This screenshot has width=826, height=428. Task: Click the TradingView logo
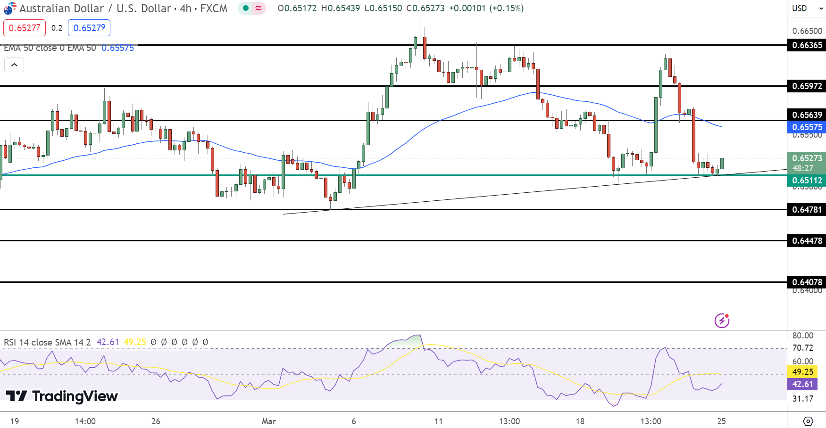(62, 396)
